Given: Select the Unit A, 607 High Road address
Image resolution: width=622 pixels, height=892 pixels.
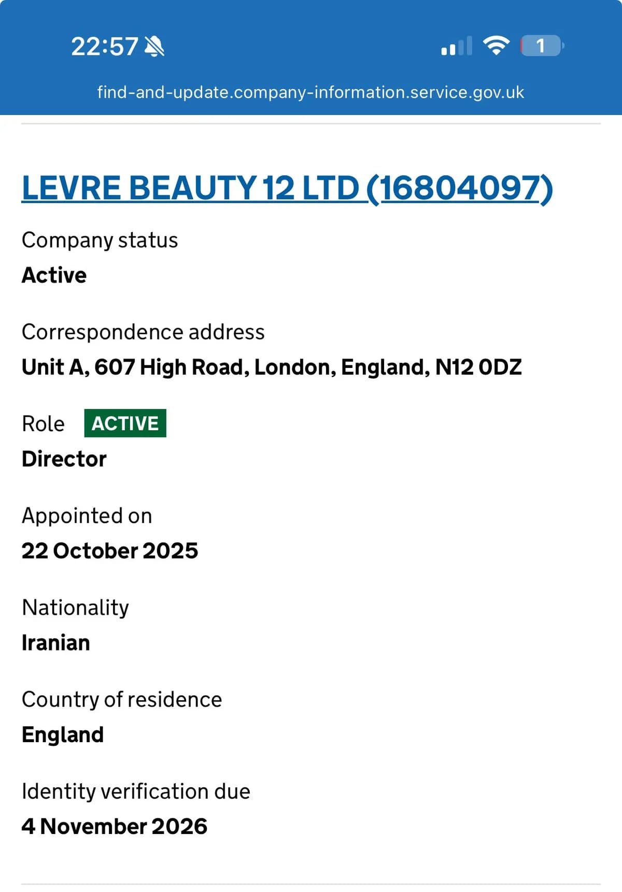Looking at the screenshot, I should tap(272, 367).
